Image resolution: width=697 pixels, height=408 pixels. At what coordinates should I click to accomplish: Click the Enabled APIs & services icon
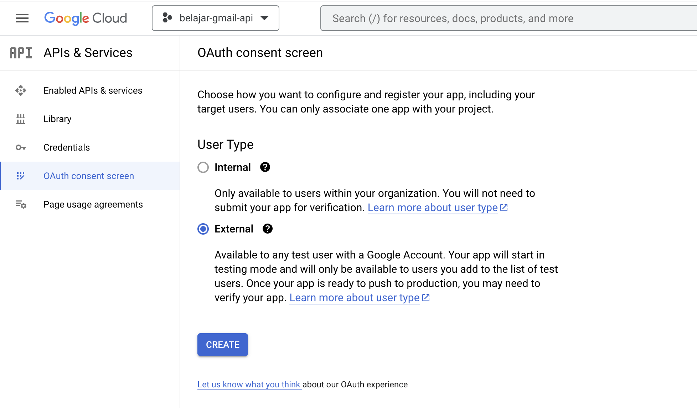point(21,90)
